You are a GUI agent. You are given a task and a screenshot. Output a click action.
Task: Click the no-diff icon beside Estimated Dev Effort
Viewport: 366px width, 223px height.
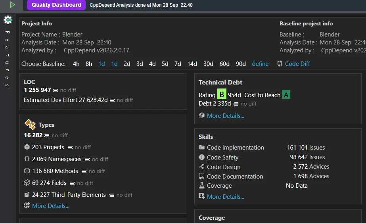click(112, 100)
